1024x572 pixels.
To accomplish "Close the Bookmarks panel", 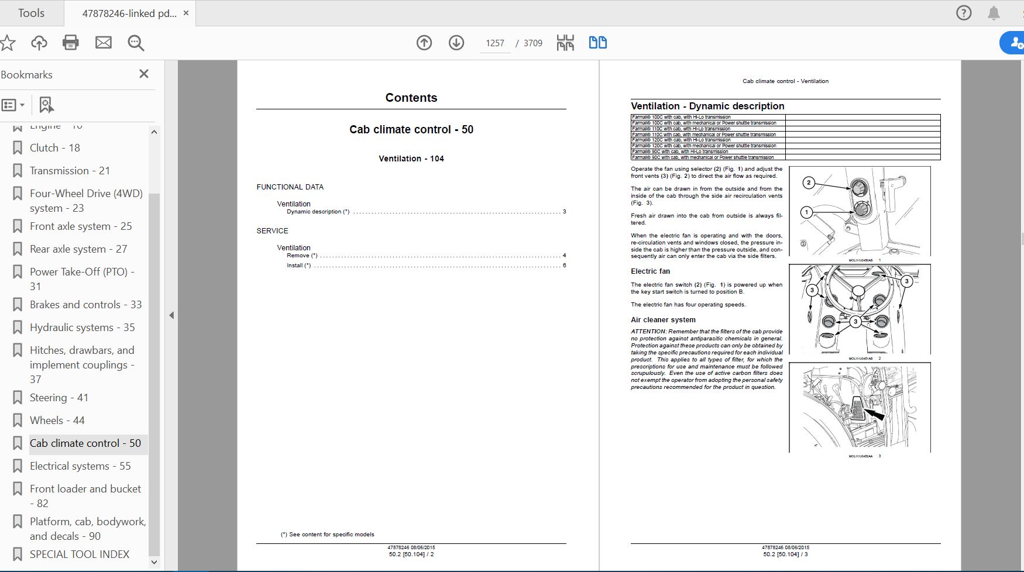I will pos(144,74).
